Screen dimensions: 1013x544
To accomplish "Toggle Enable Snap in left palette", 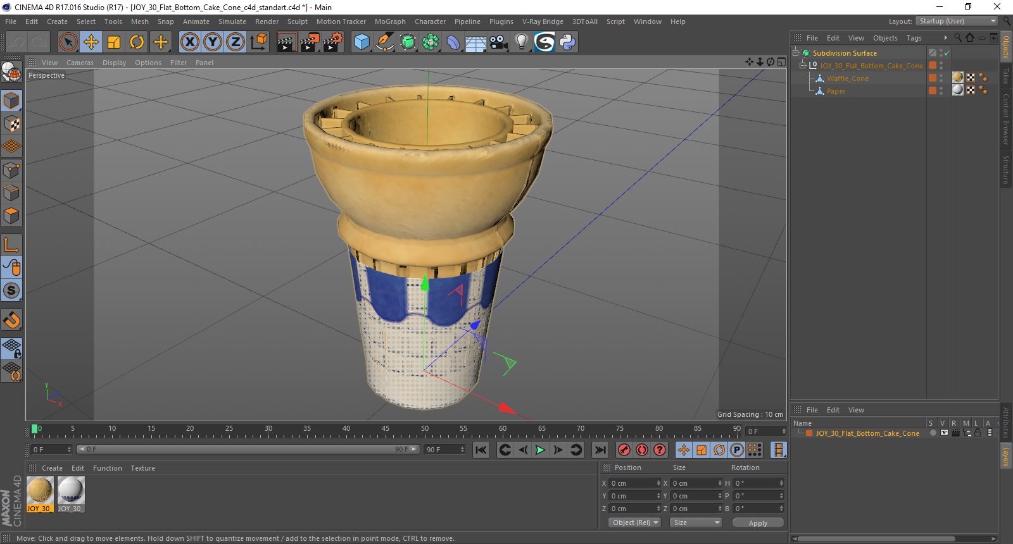I will pos(11,319).
